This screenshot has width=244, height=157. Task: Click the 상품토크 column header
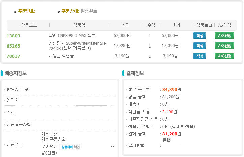(204, 25)
